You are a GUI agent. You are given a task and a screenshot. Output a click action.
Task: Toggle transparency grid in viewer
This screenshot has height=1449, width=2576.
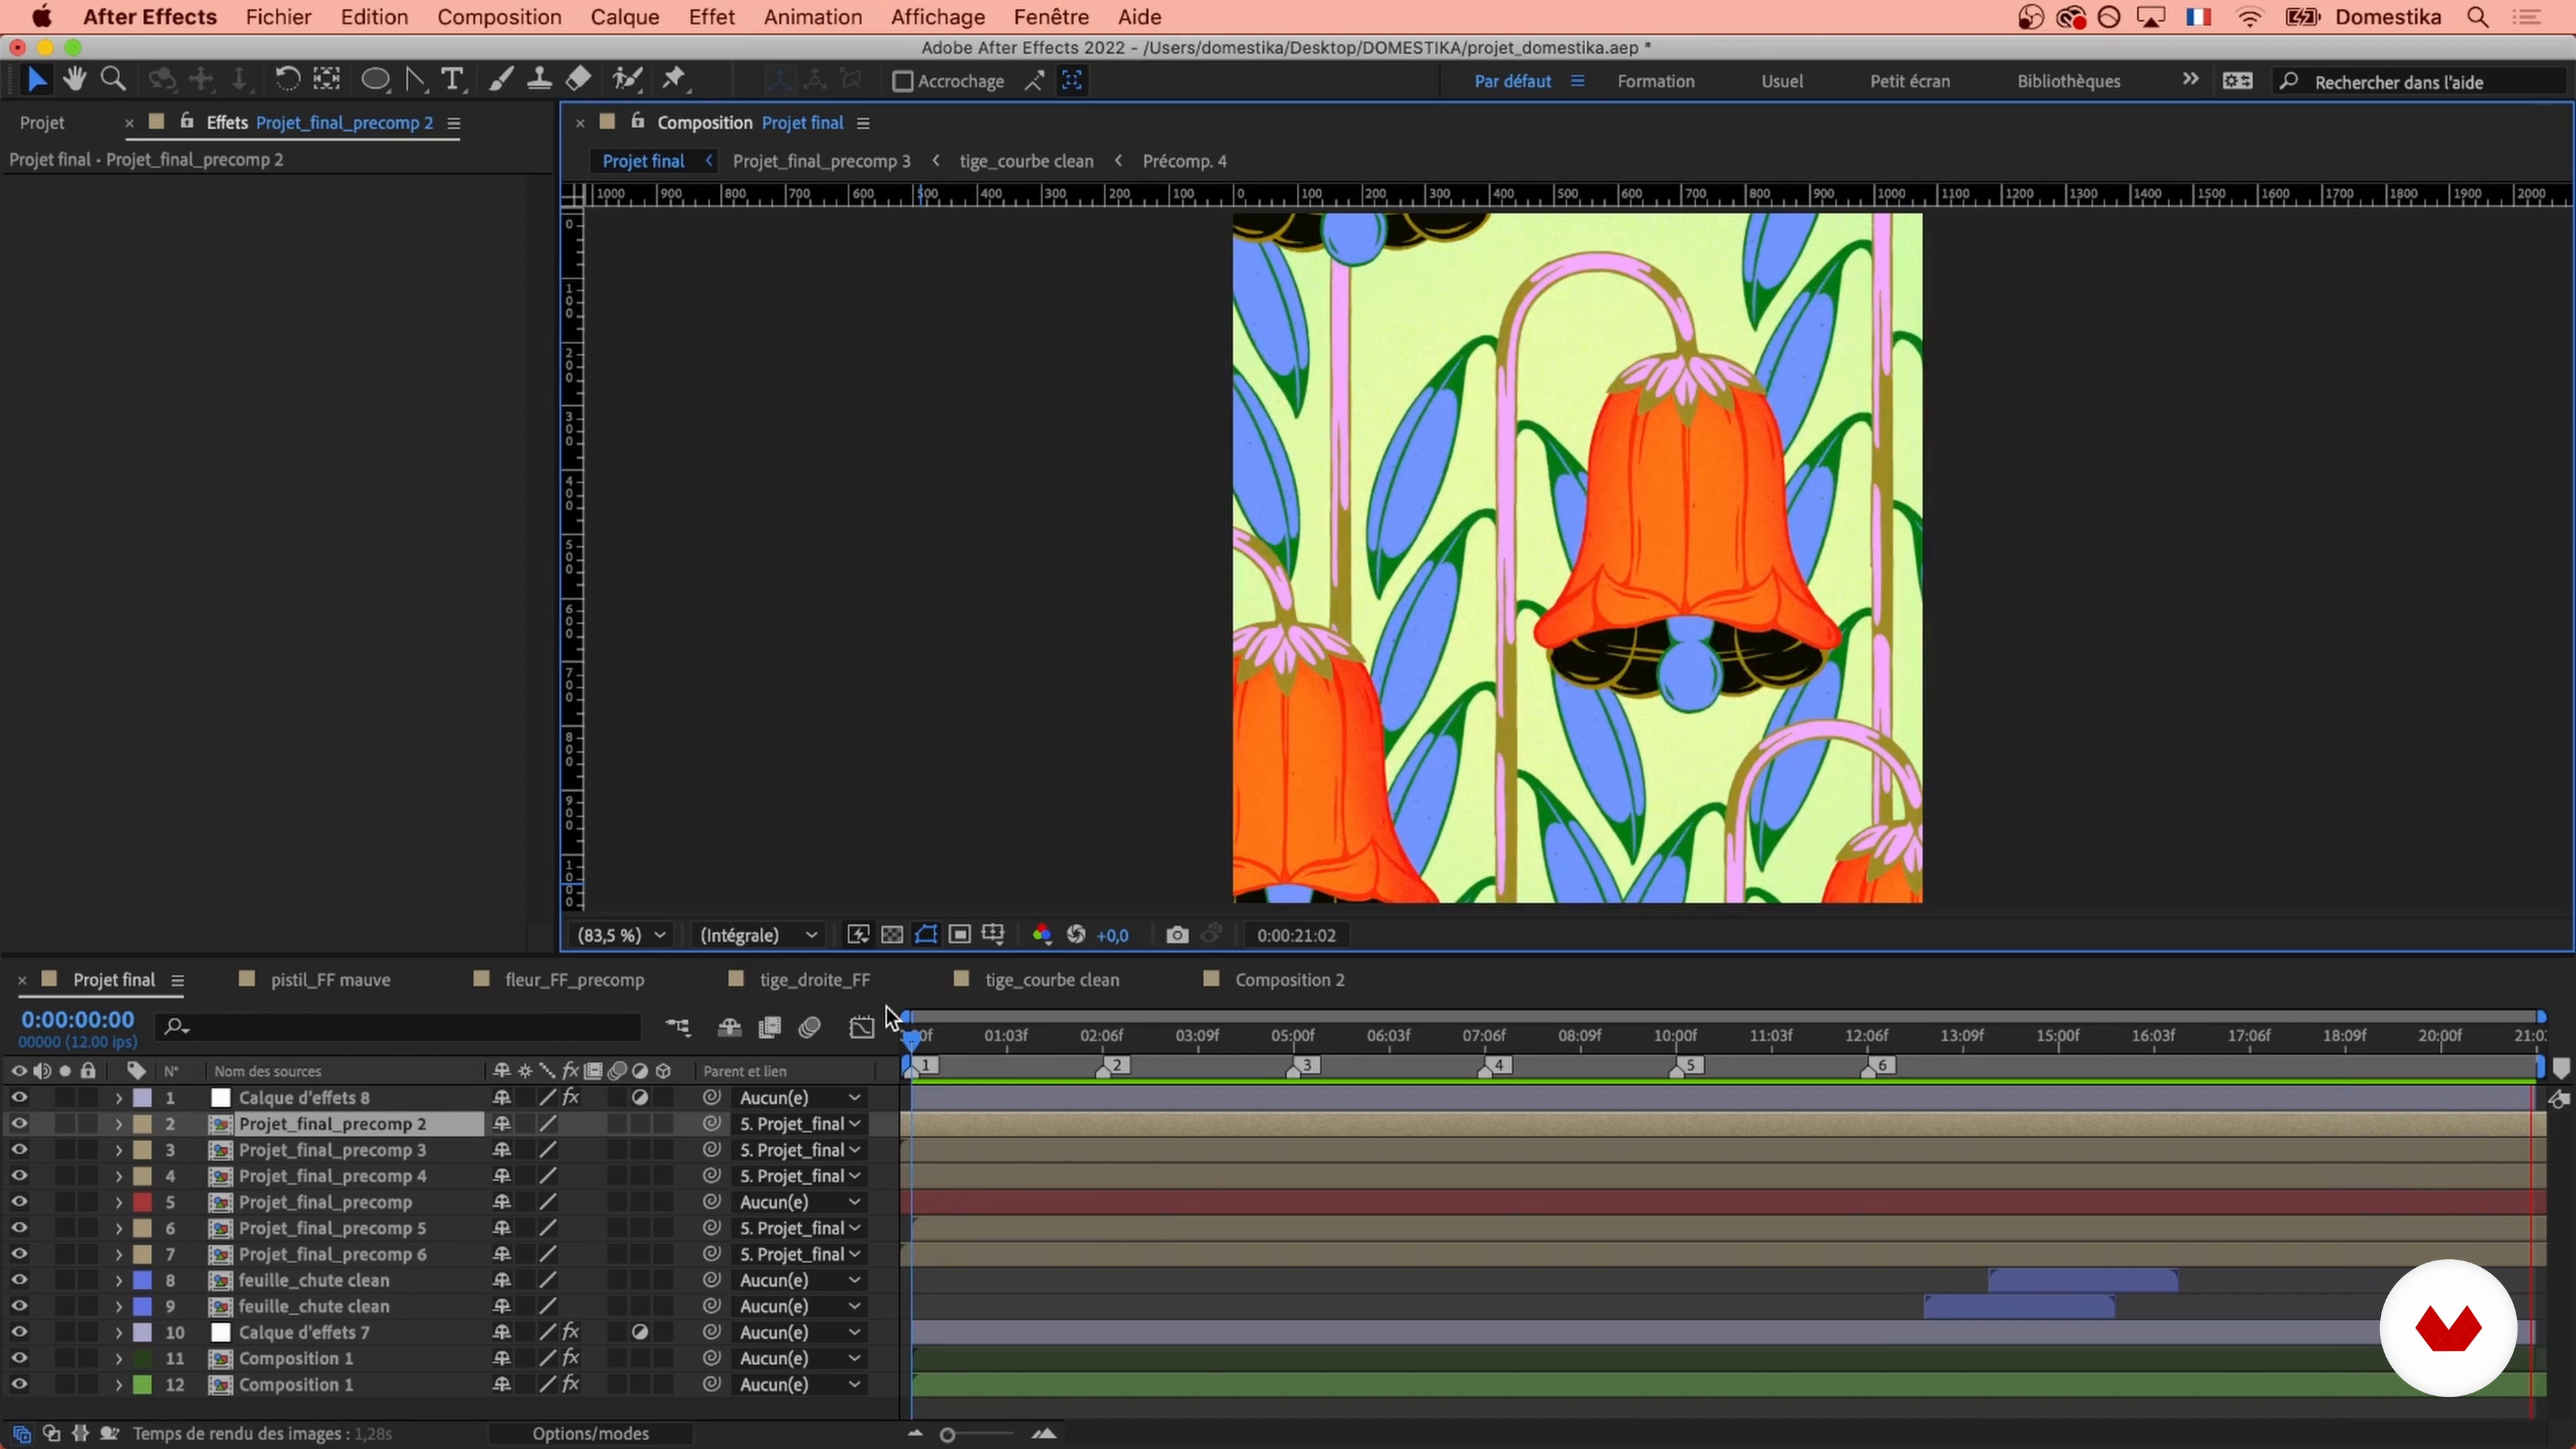[x=892, y=935]
